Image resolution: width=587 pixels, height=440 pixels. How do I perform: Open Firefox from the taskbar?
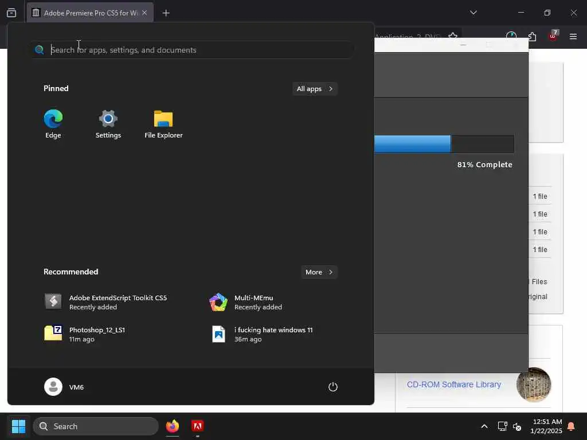pyautogui.click(x=173, y=426)
